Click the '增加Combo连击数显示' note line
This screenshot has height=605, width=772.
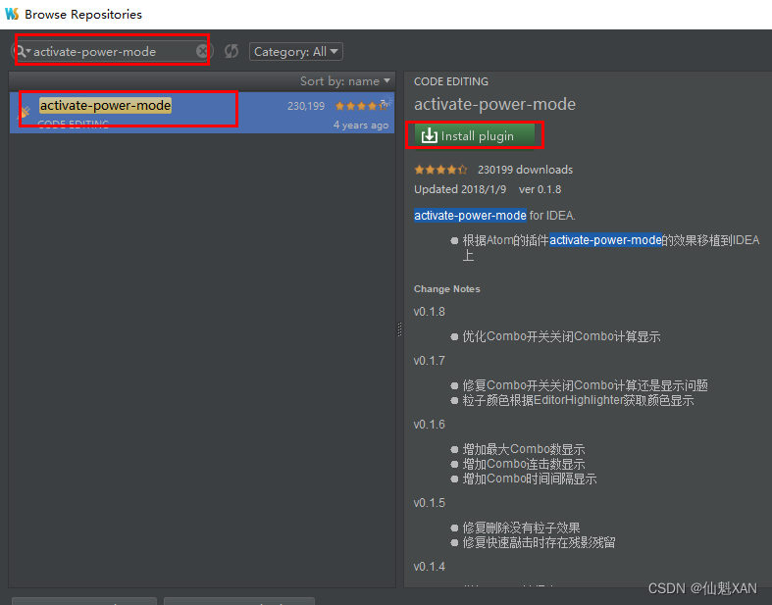524,464
